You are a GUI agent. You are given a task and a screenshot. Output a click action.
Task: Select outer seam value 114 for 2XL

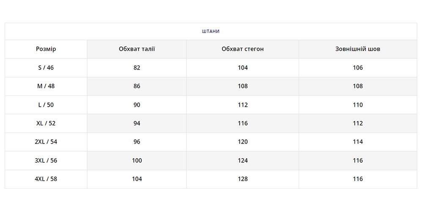click(357, 142)
